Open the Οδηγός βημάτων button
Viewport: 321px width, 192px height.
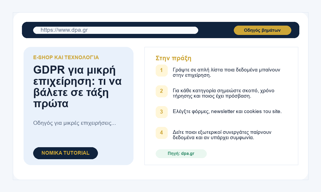pos(262,30)
